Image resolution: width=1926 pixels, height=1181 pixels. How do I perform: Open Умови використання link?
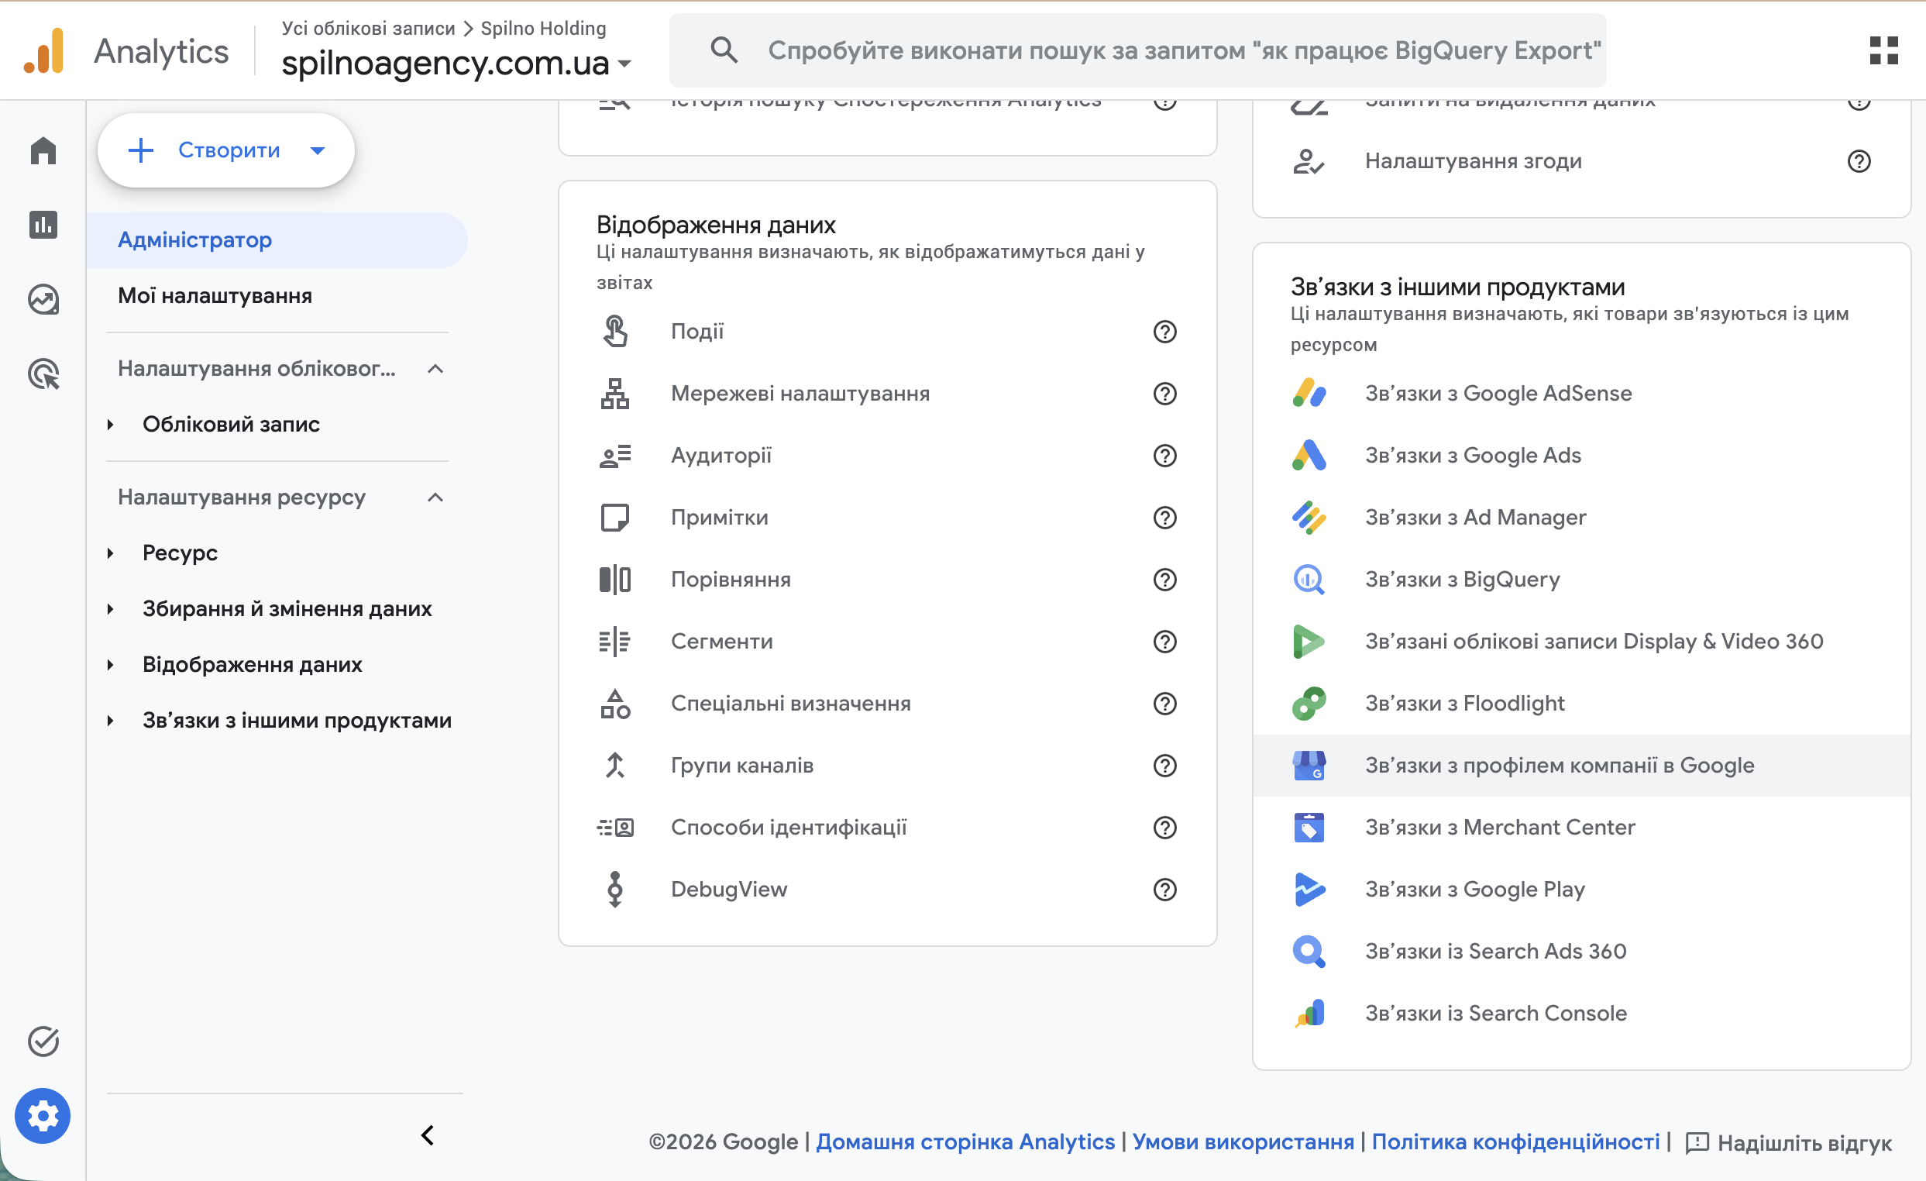pyautogui.click(x=1243, y=1141)
